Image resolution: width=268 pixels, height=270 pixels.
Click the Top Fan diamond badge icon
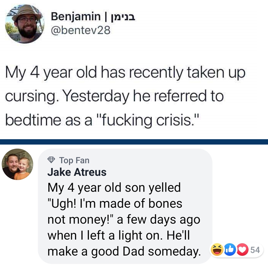coord(51,160)
